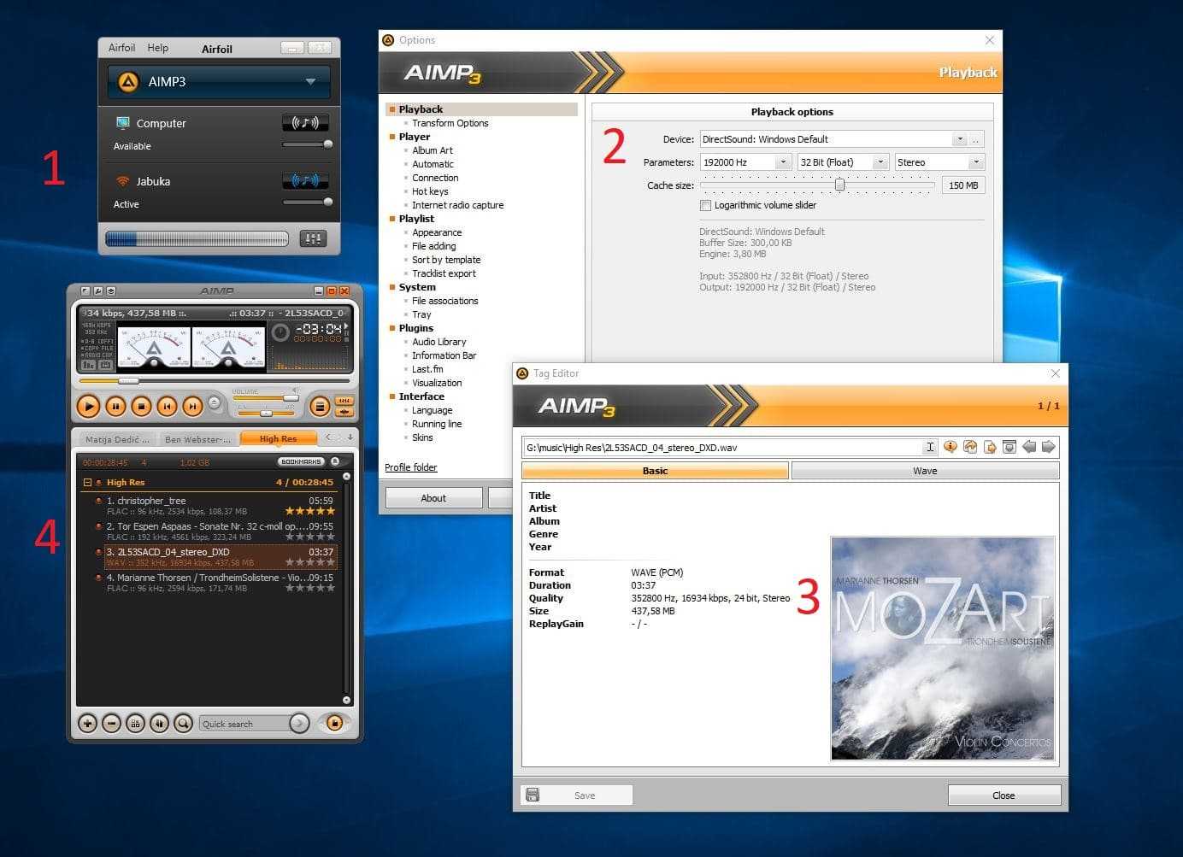Click the Quick search field in playlist
Image resolution: width=1183 pixels, height=857 pixels.
click(244, 724)
